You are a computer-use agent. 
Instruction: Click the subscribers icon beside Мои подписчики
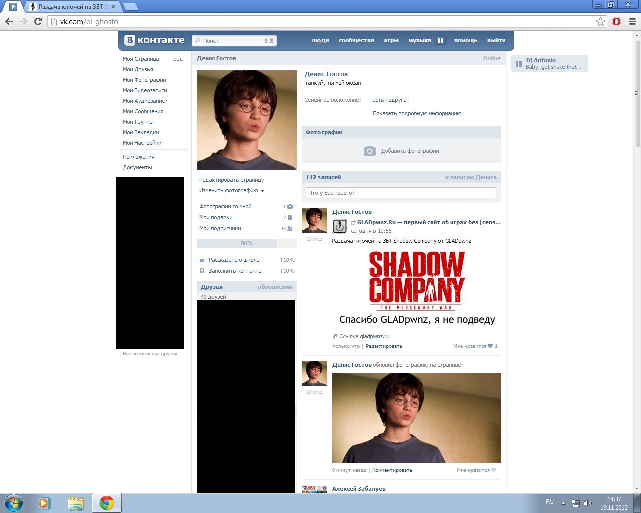(290, 228)
